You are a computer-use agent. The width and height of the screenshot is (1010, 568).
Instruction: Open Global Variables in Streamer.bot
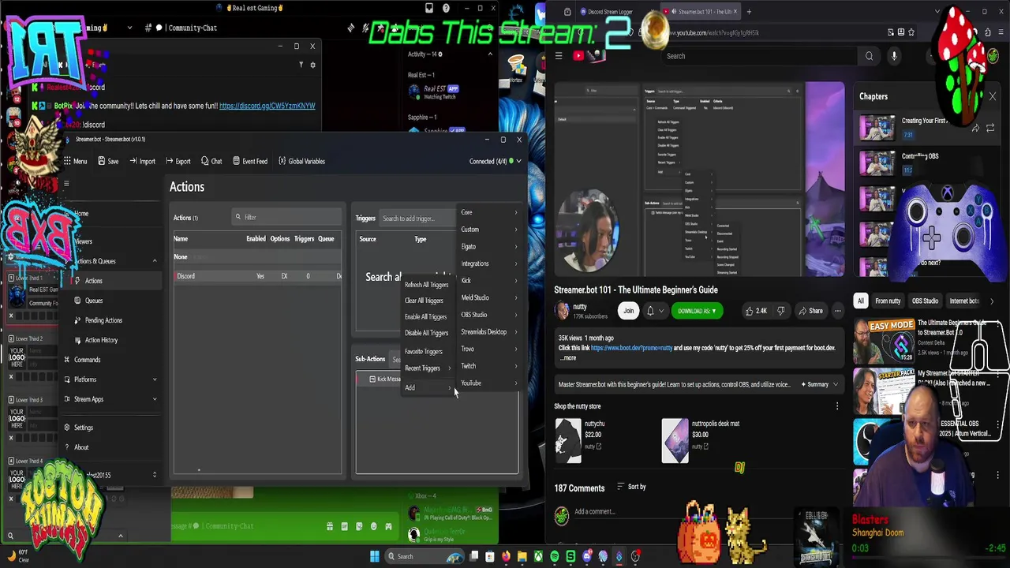(x=301, y=161)
